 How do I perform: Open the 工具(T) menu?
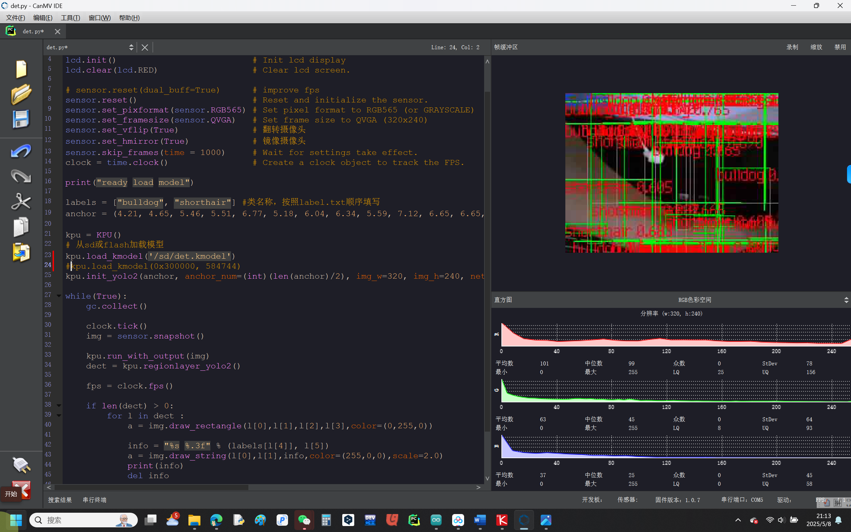[x=70, y=18]
